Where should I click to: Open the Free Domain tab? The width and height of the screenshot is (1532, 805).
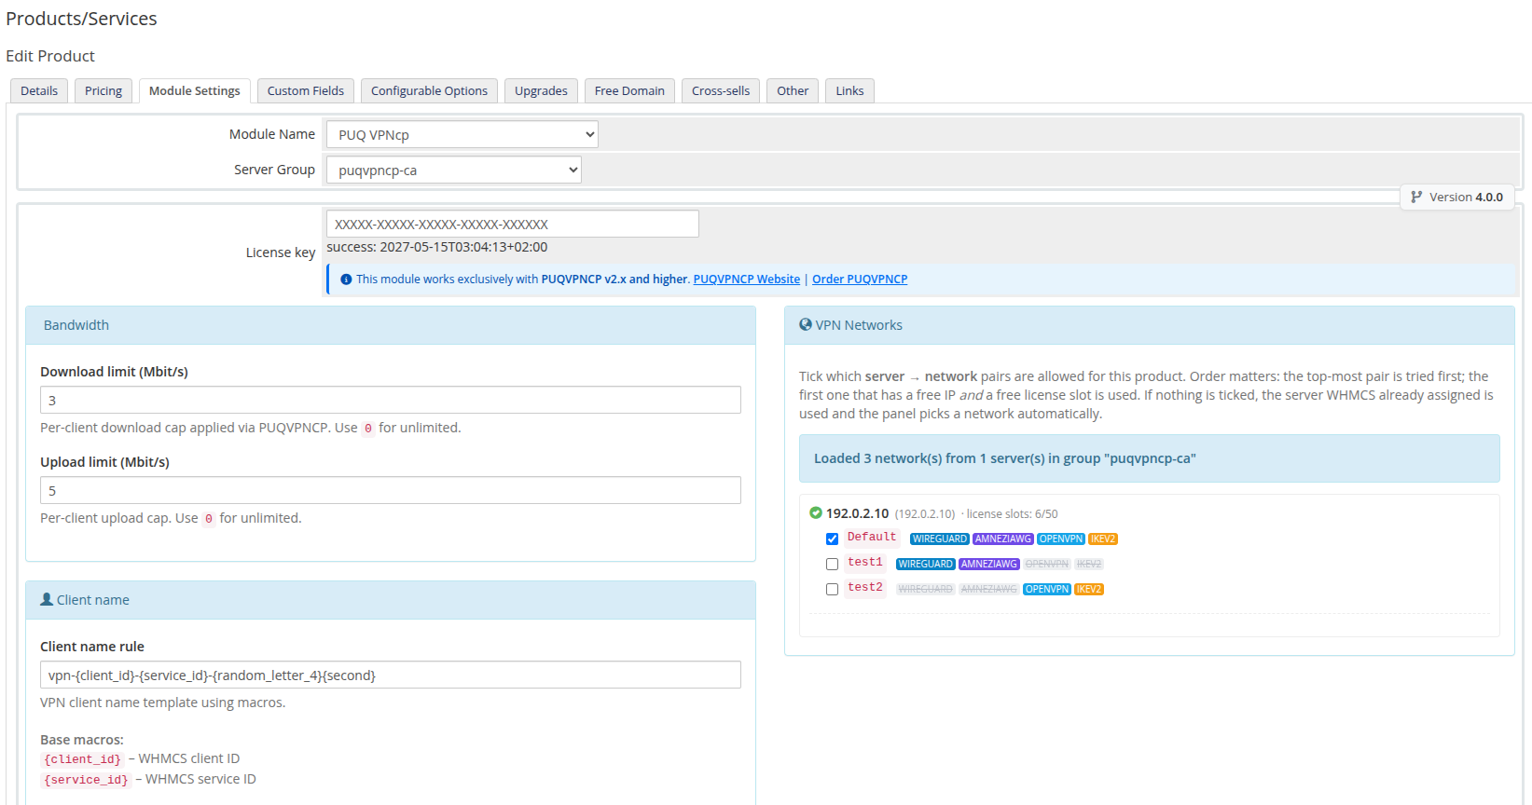click(x=629, y=90)
